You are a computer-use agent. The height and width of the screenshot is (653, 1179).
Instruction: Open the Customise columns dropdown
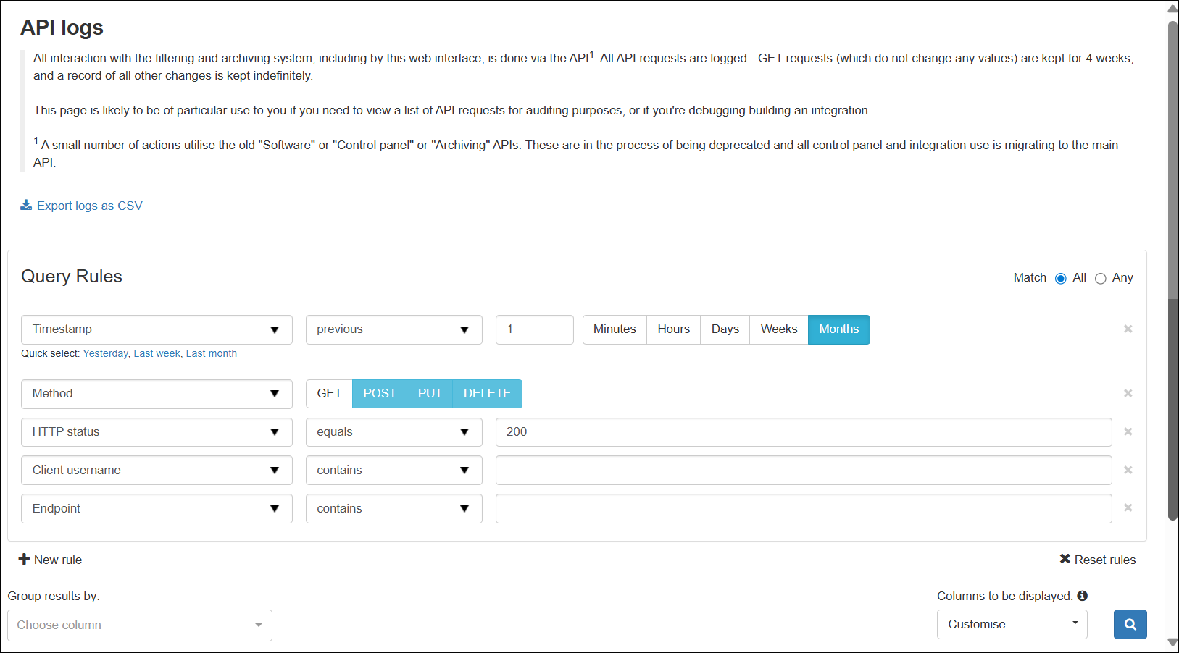[x=1012, y=624]
